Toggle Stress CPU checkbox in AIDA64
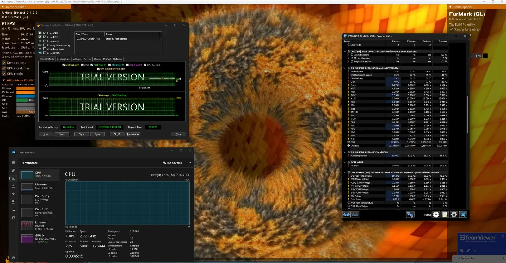Viewport: 506px width, 263px height. click(45, 33)
